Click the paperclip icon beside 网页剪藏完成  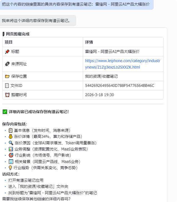4,34
